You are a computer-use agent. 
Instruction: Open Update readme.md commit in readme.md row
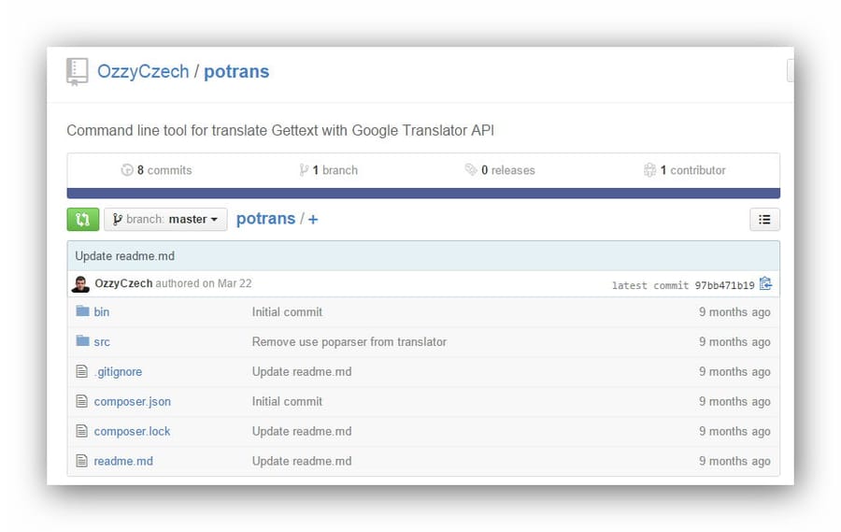[302, 461]
